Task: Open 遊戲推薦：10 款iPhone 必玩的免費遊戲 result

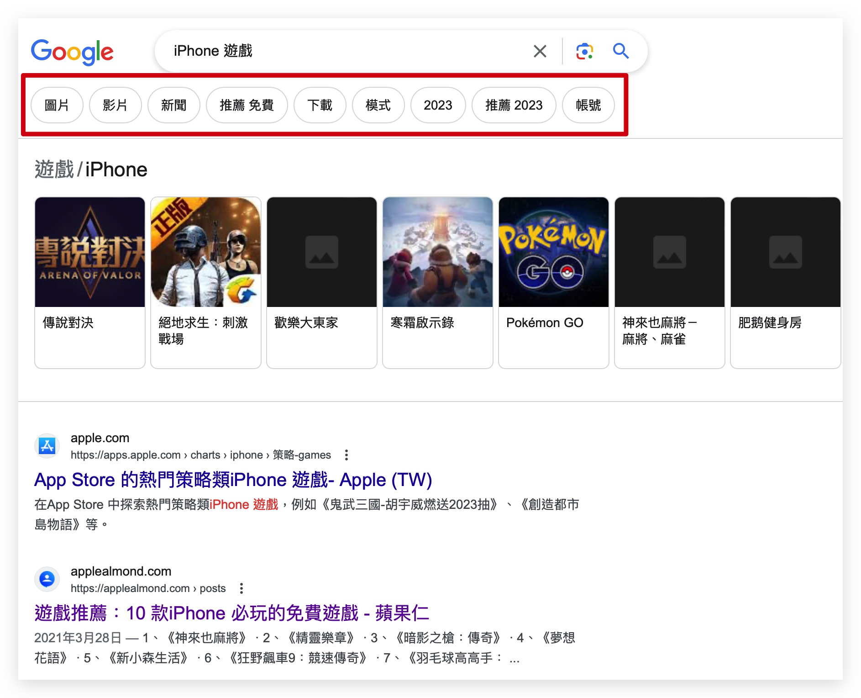Action: (x=232, y=613)
